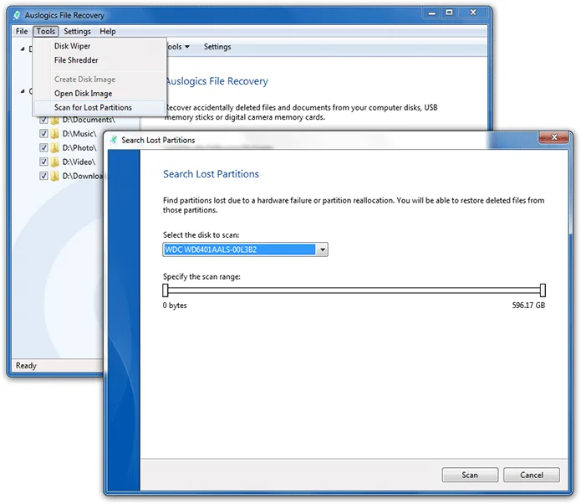Maximize the Auslogics File Recovery window

click(x=449, y=13)
